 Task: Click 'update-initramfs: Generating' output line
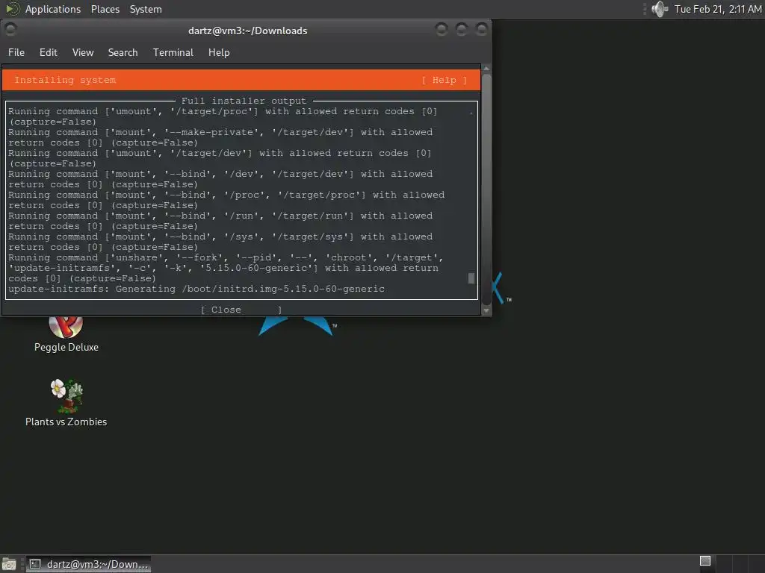pyautogui.click(x=196, y=289)
